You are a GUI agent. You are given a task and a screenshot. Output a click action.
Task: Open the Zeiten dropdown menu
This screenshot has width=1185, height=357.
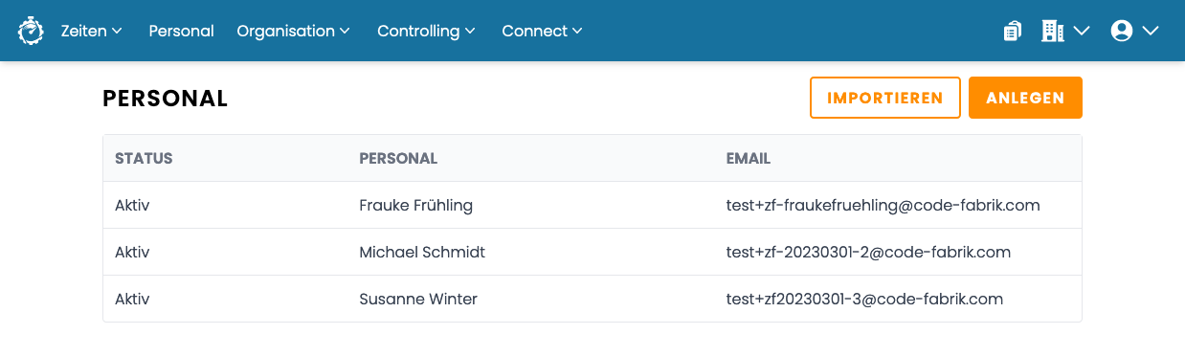pyautogui.click(x=92, y=31)
